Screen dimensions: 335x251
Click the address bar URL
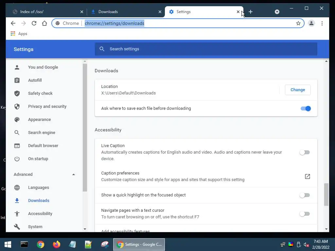[x=114, y=23]
